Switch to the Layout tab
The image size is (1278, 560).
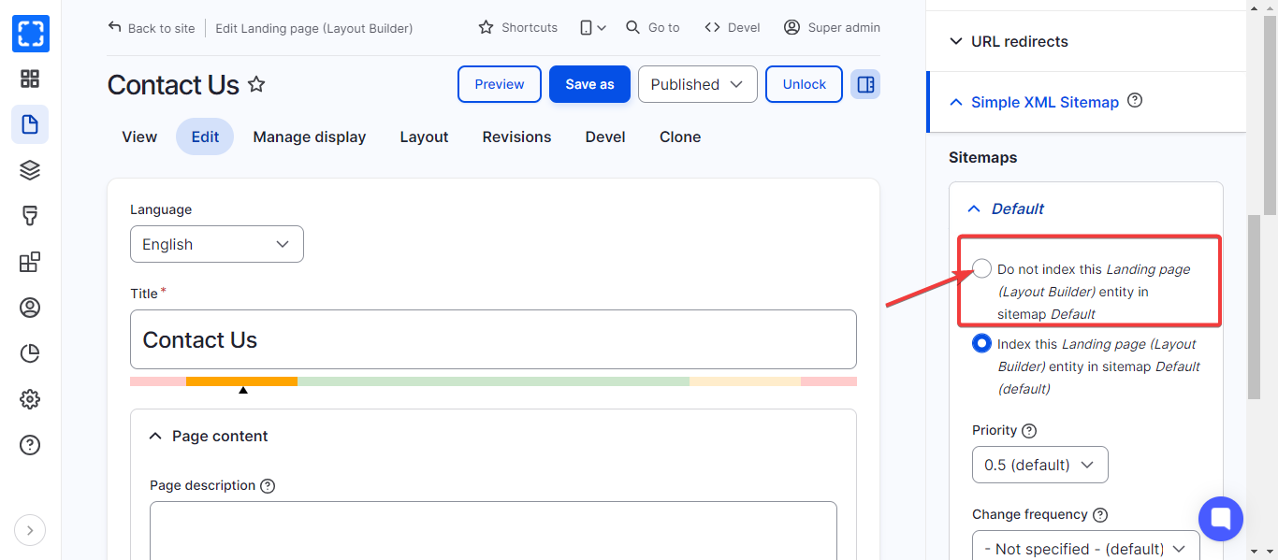(x=424, y=136)
